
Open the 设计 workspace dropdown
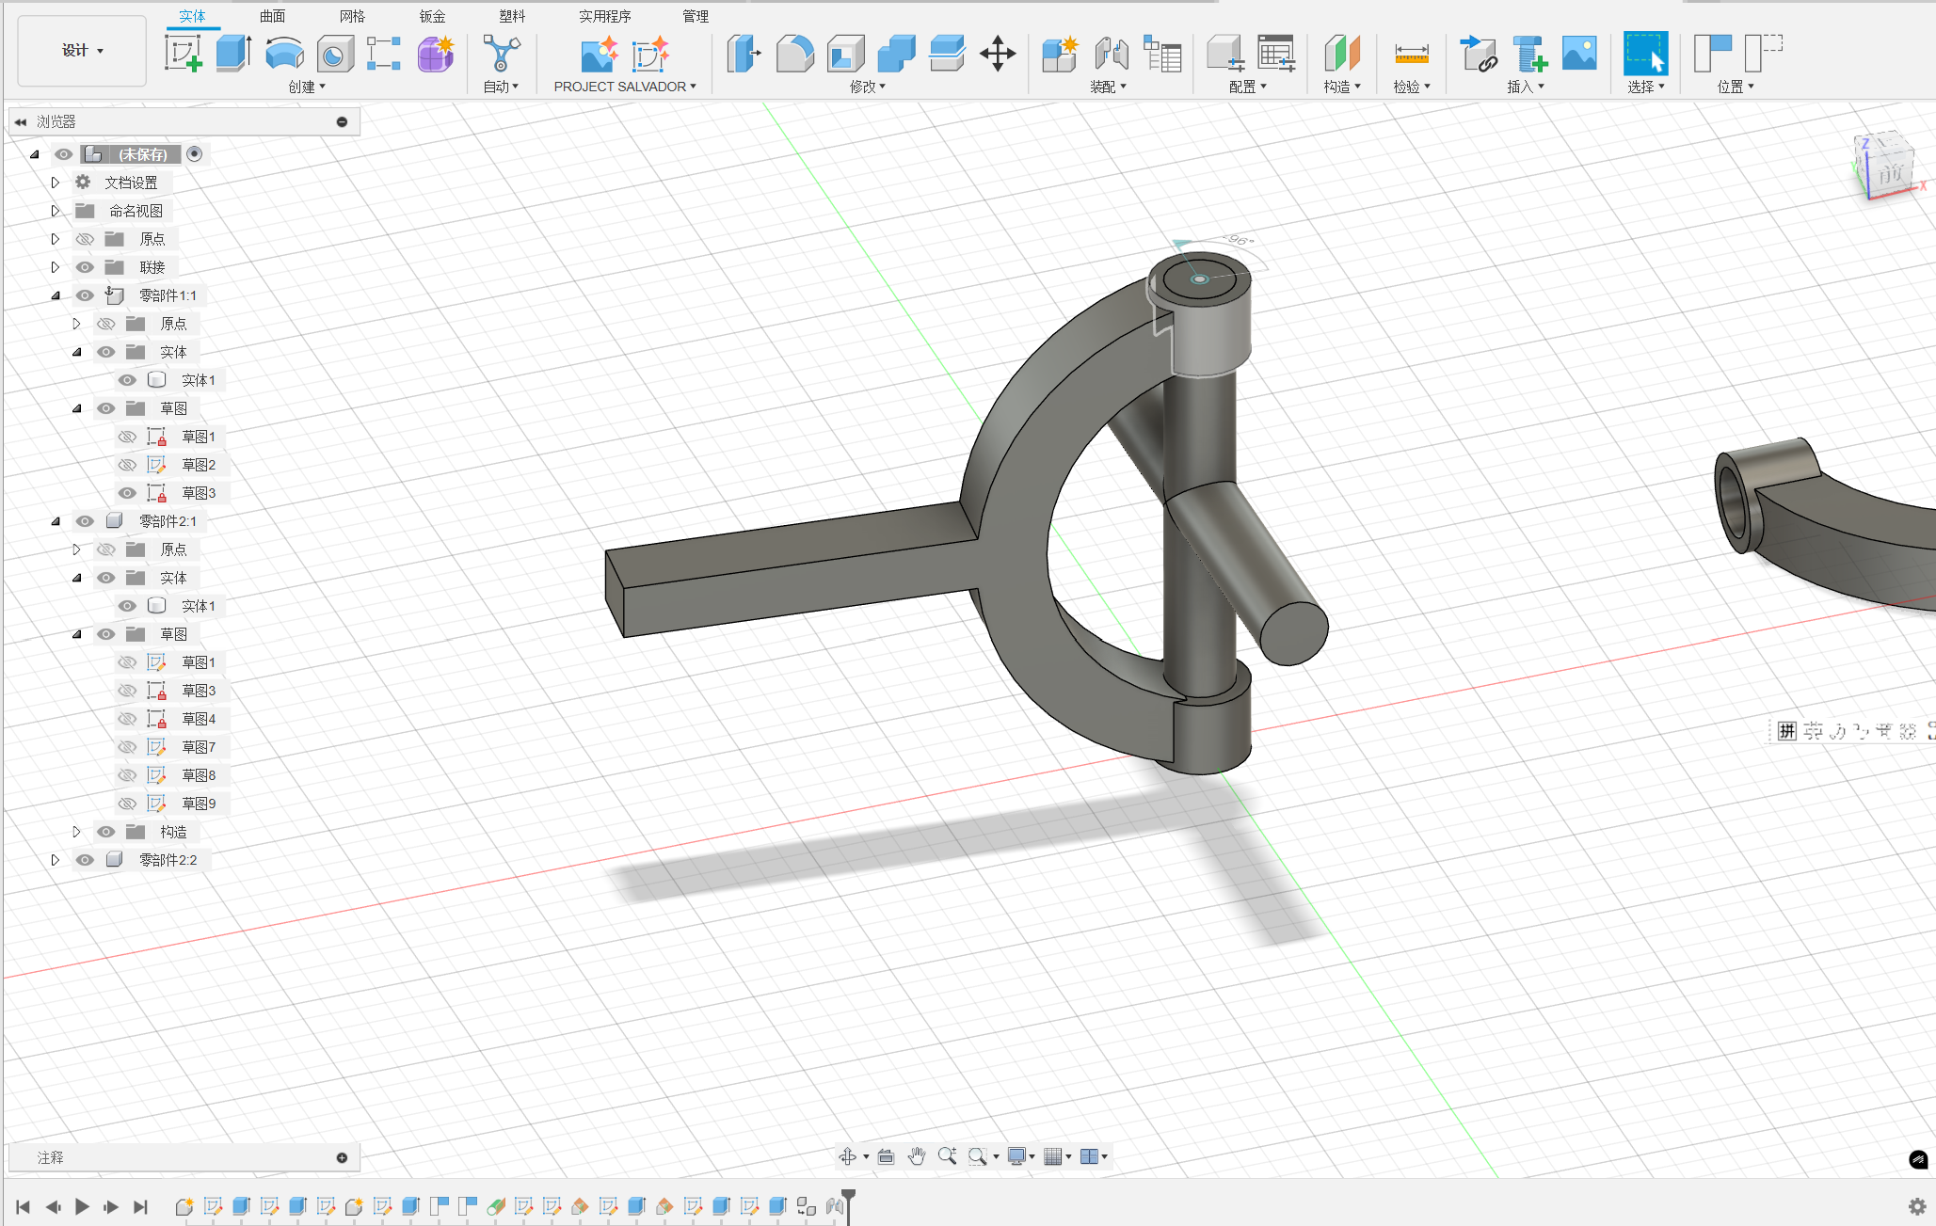click(82, 51)
